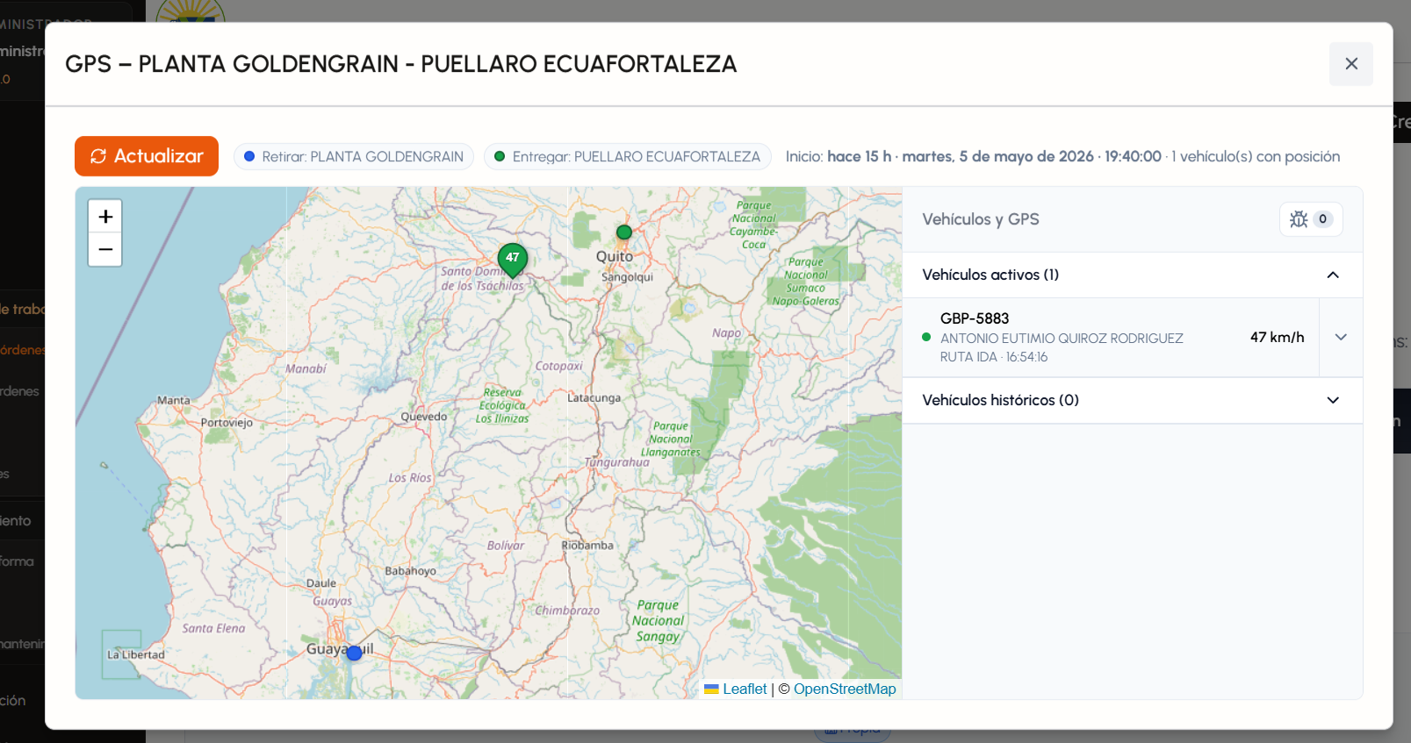This screenshot has width=1411, height=743.
Task: Click the trip start time info text
Action: coord(1062,156)
